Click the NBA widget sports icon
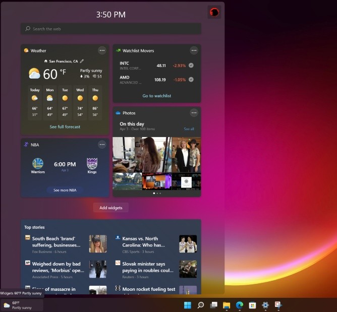This screenshot has width=337, height=312. (26, 145)
